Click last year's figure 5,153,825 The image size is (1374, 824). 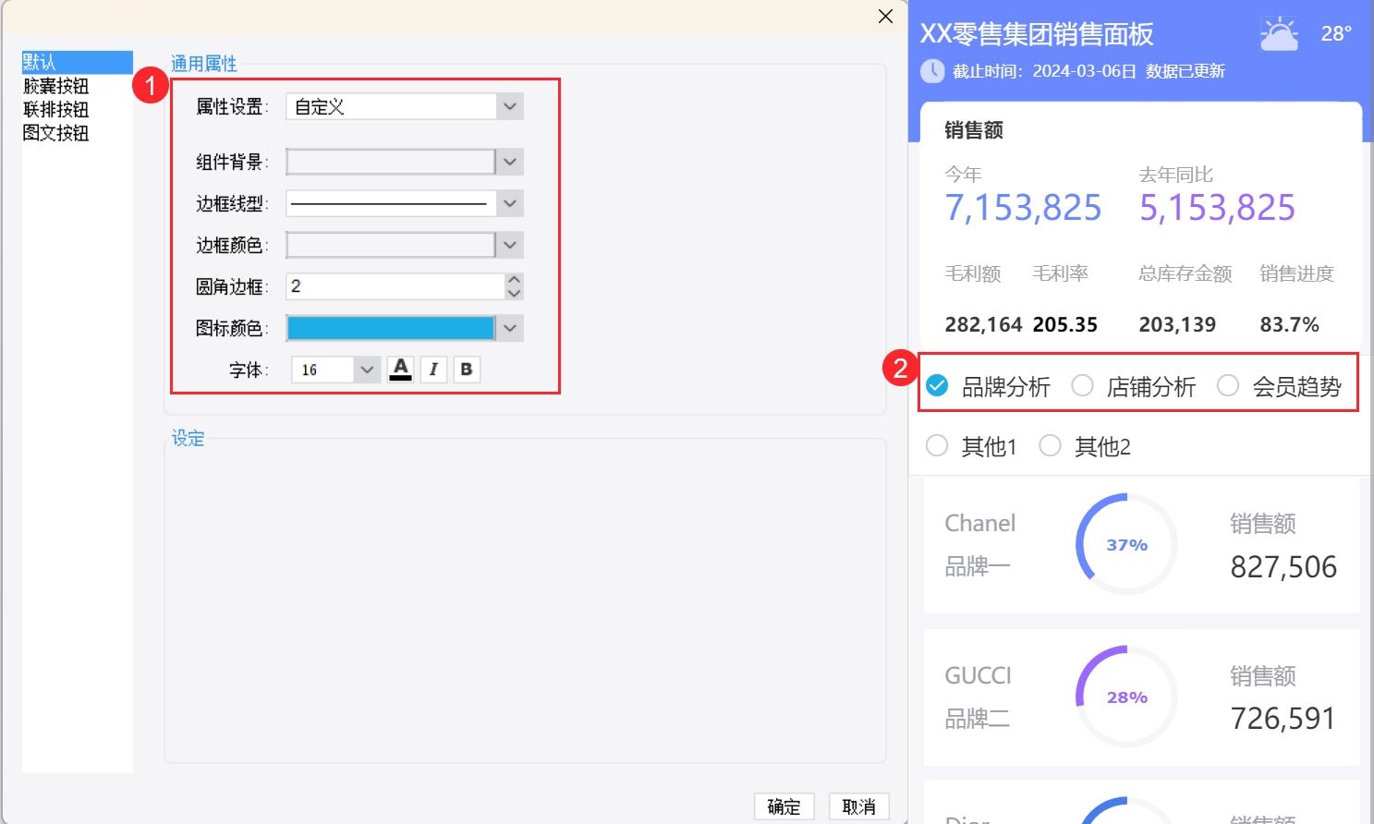1217,208
